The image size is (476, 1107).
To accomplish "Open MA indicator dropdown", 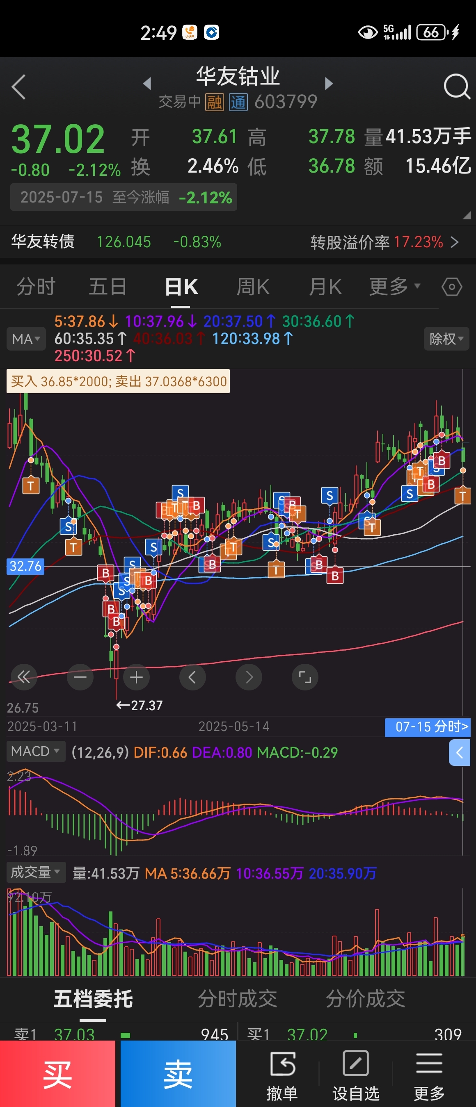I will [26, 339].
